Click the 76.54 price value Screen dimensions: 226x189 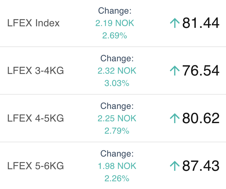click(201, 70)
